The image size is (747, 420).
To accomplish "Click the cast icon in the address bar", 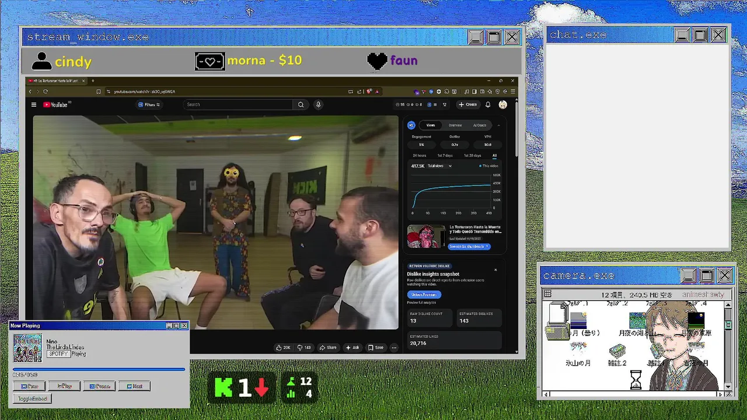I will click(x=350, y=92).
